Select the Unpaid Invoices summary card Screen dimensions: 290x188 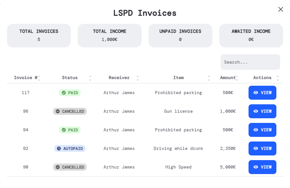[180, 35]
